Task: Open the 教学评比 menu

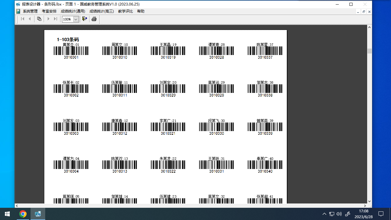Action: click(126, 11)
